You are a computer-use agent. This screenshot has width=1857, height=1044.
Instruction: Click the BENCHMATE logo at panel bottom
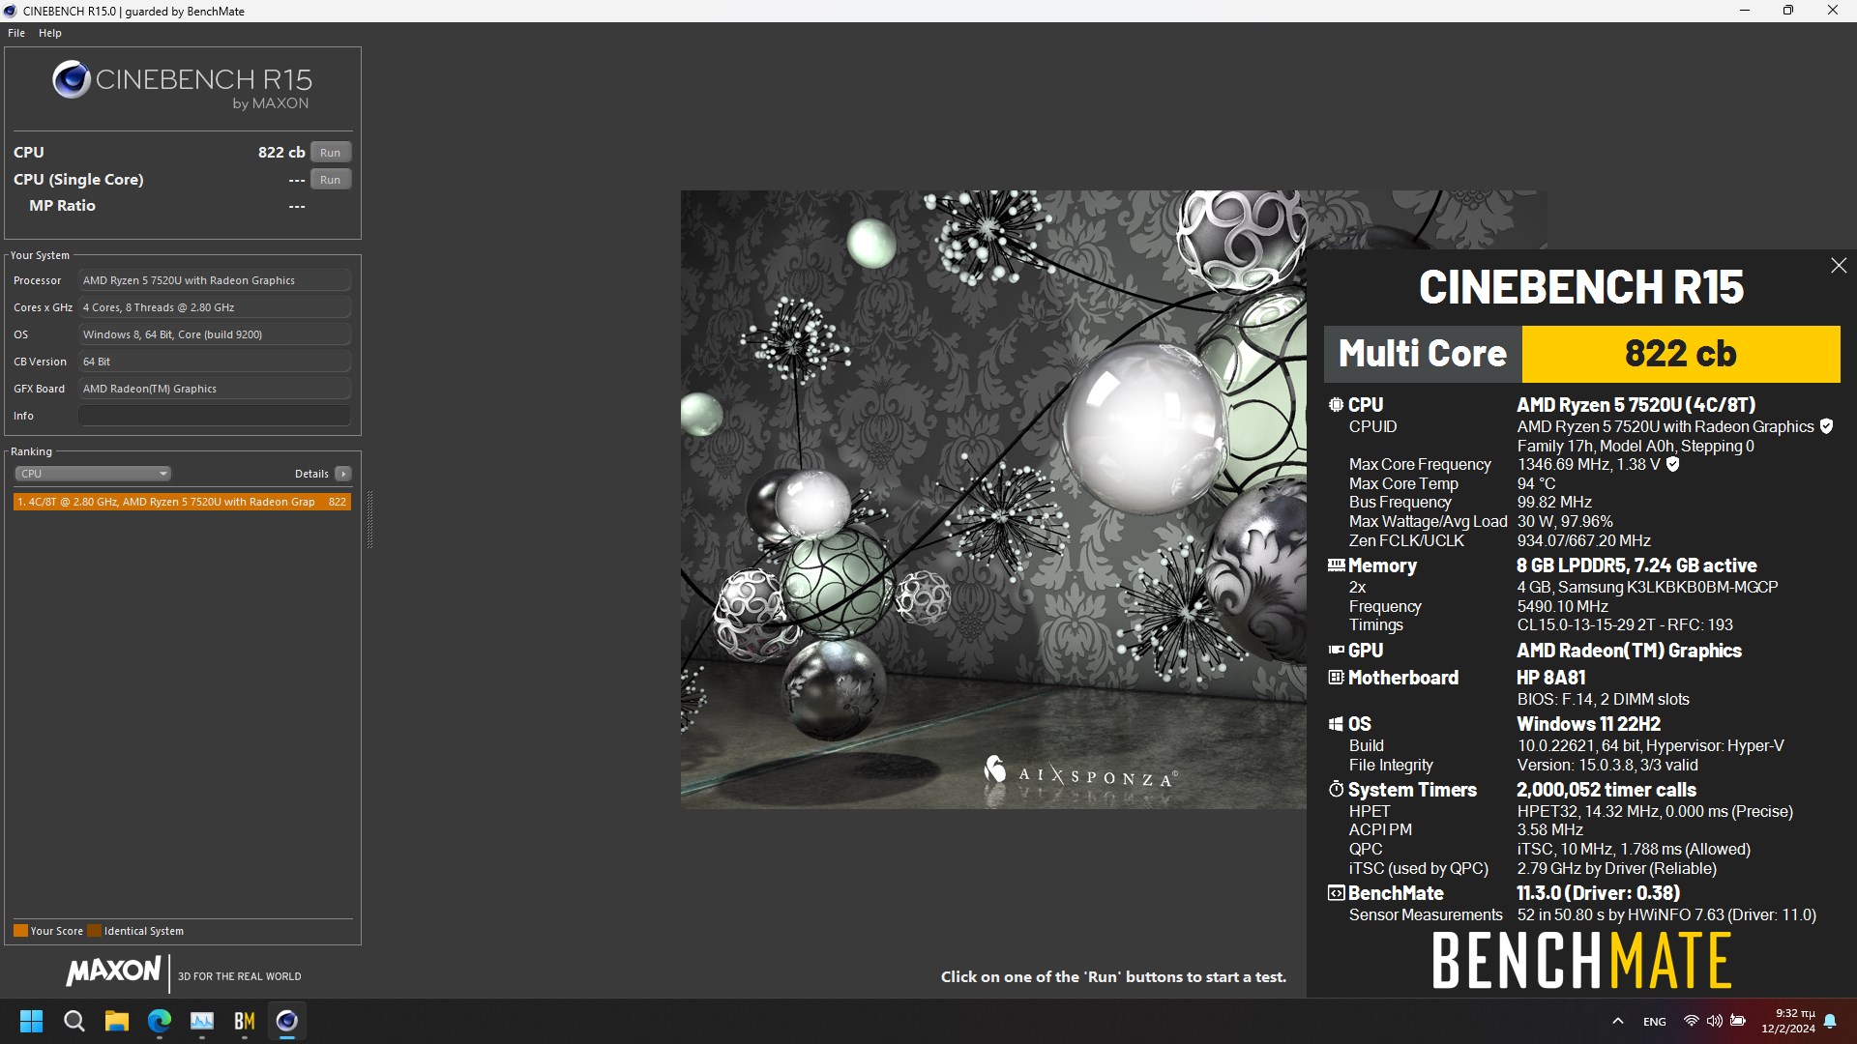[x=1582, y=961]
